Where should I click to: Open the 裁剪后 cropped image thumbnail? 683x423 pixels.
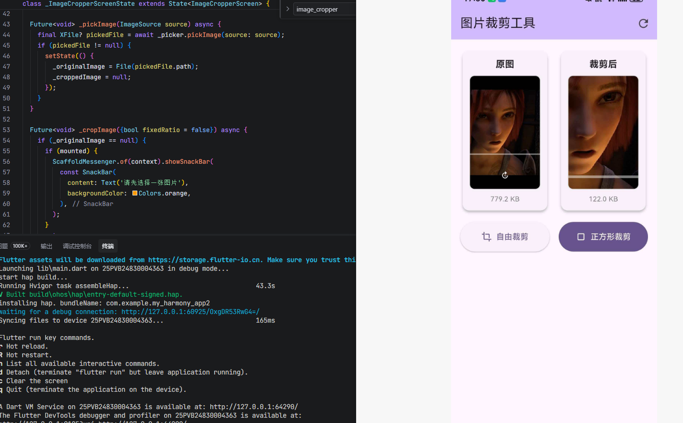point(603,132)
